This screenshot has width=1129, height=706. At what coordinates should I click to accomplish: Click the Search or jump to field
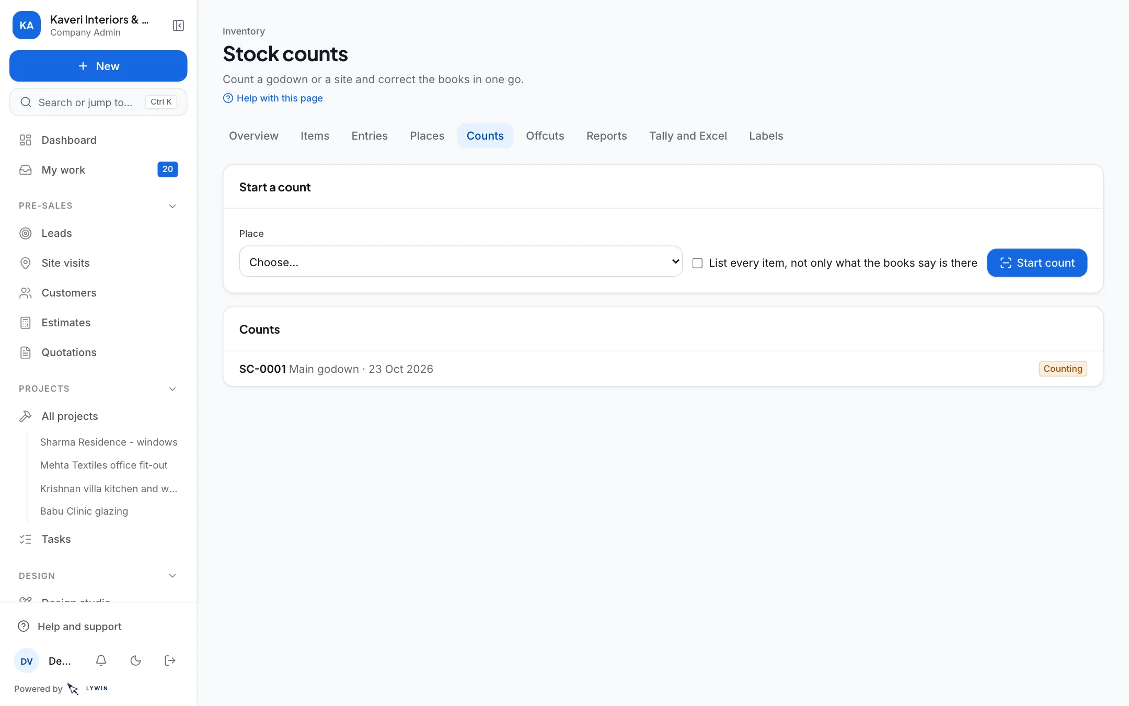[x=98, y=102]
